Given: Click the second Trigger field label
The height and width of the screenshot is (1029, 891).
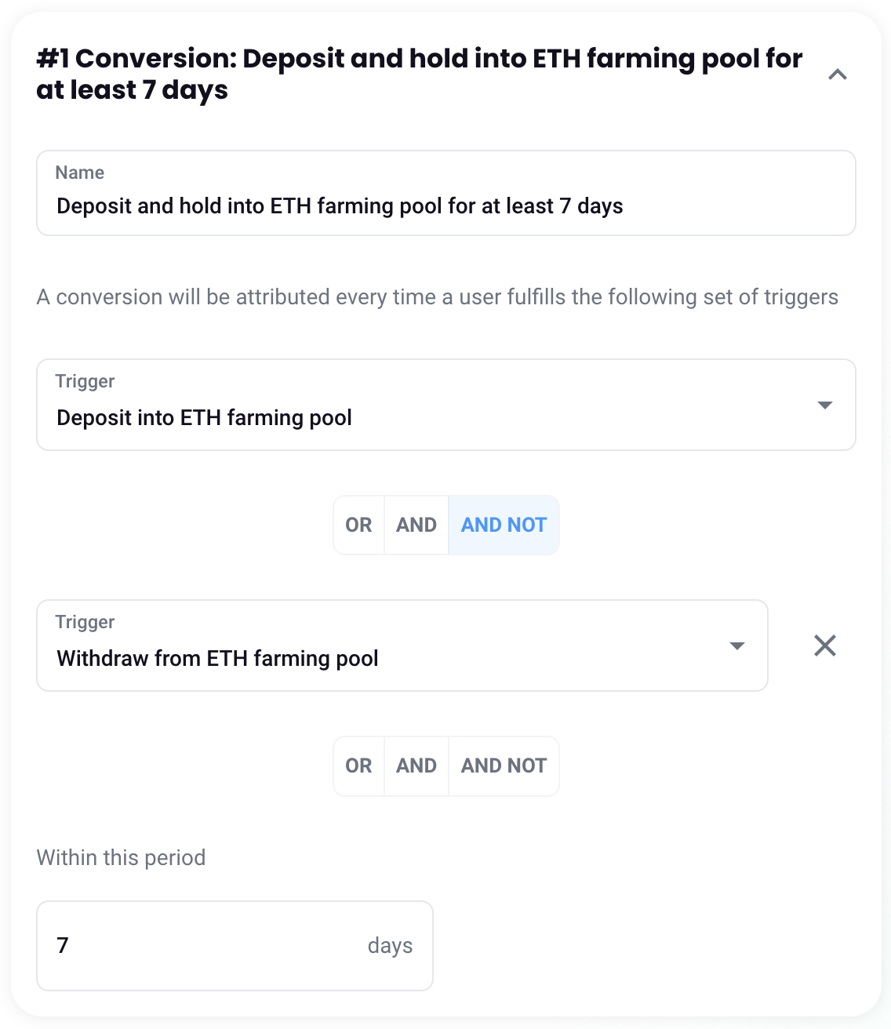Looking at the screenshot, I should [x=85, y=622].
